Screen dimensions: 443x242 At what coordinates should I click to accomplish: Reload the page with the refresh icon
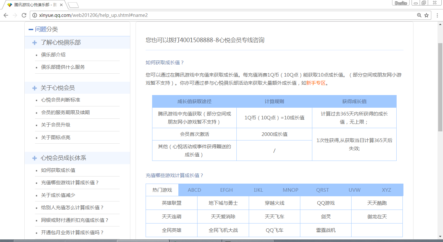click(24, 15)
